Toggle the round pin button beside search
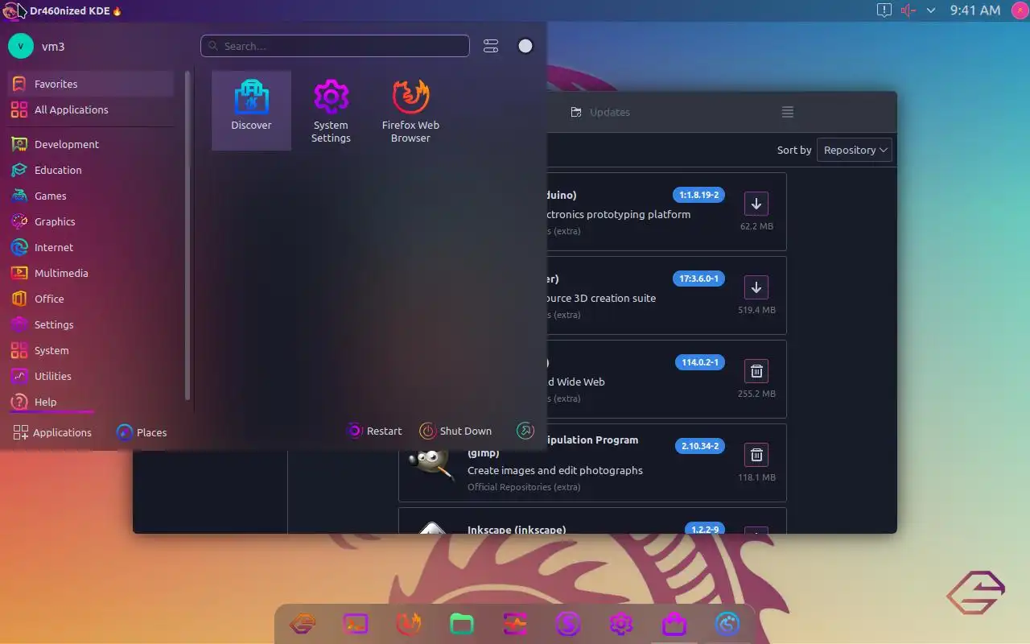Screen dimensions: 1030x644 [x=525, y=46]
